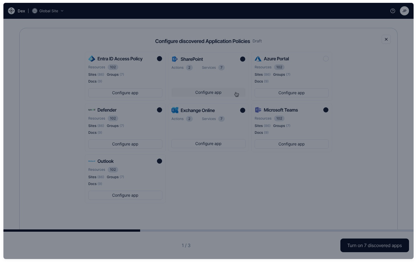
Task: Click the Exchange Online icon
Action: click(x=175, y=110)
